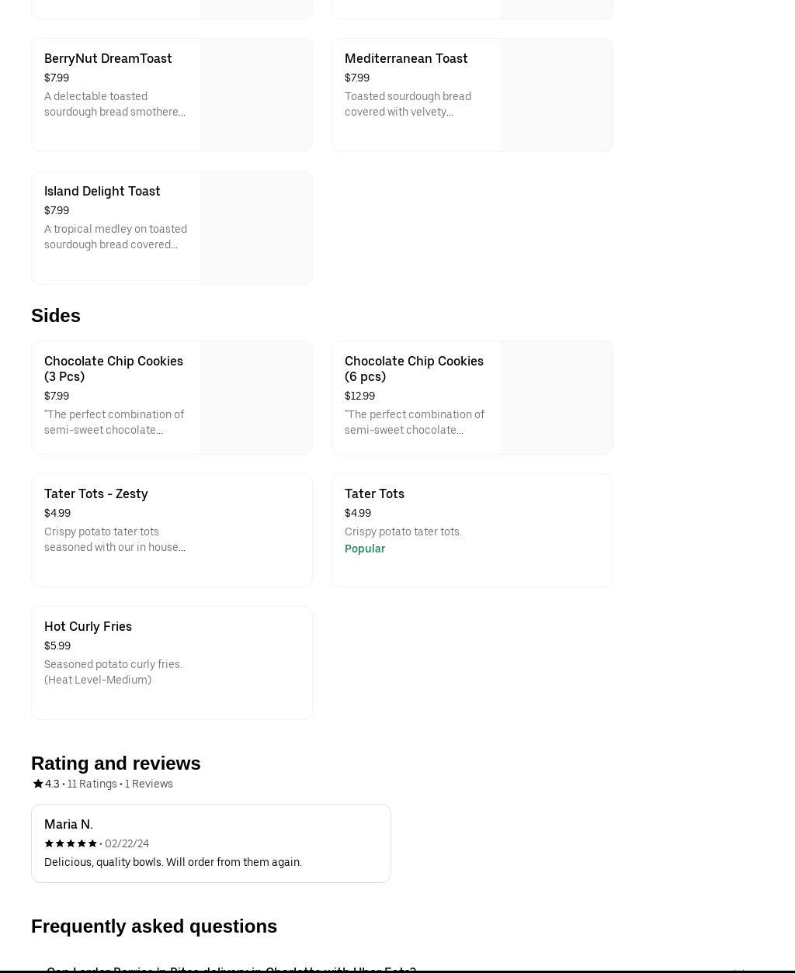Click the BerryNut DreamToast image placeholder

click(x=255, y=95)
